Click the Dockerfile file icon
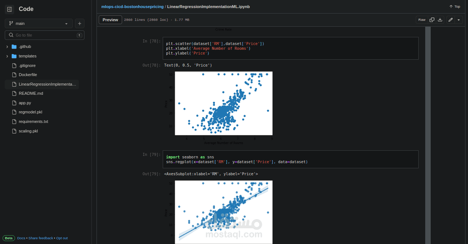 click(x=14, y=75)
